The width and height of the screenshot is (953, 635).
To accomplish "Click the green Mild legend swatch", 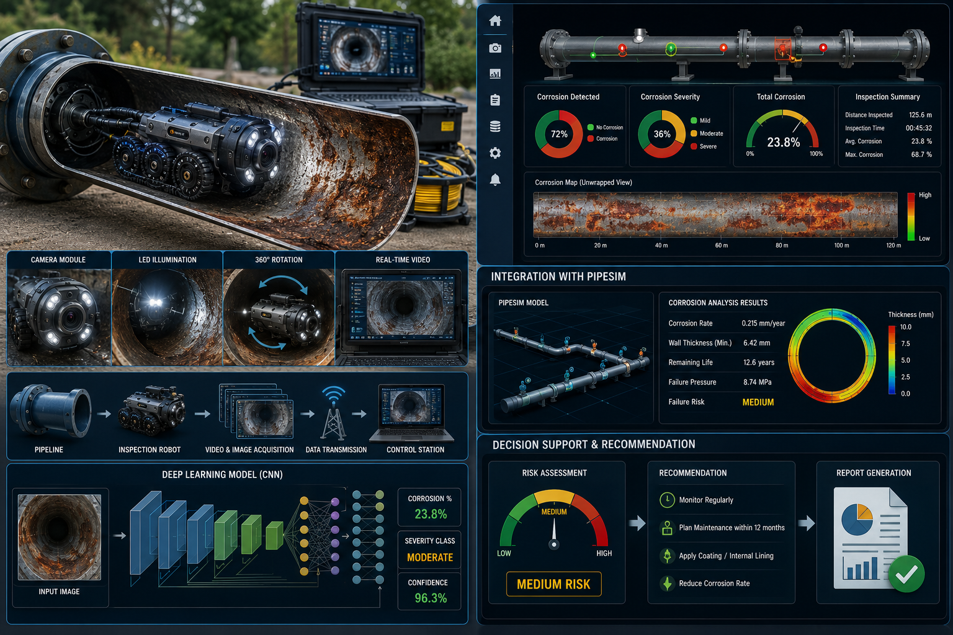I will [x=694, y=120].
